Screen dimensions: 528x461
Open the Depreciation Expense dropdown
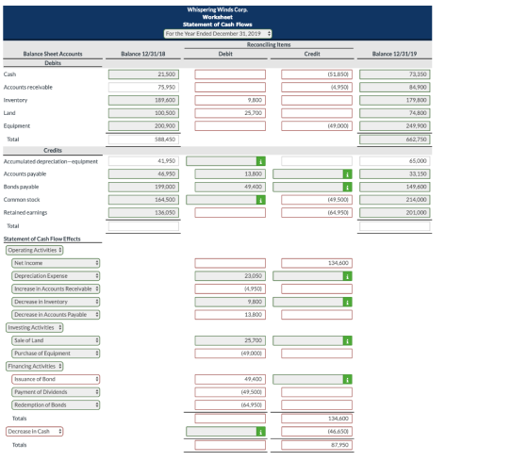(56, 276)
